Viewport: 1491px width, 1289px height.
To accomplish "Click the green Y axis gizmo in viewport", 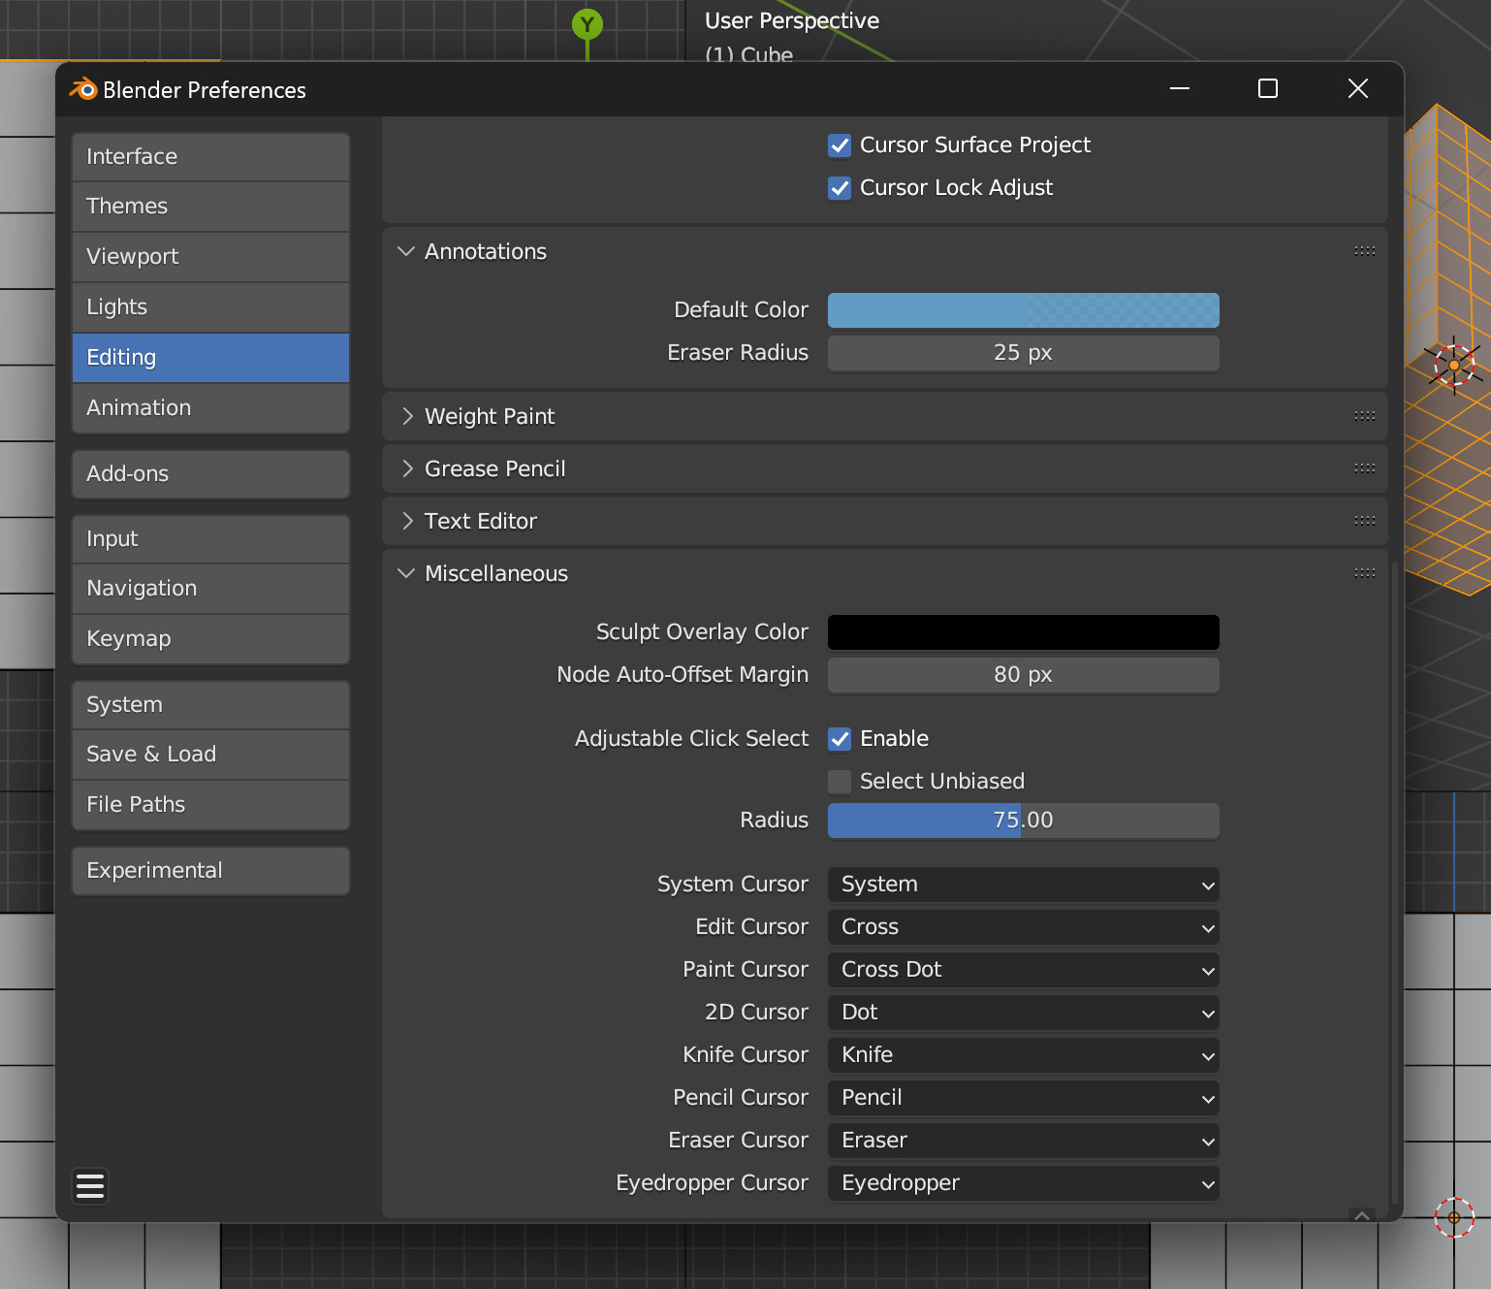I will [587, 24].
